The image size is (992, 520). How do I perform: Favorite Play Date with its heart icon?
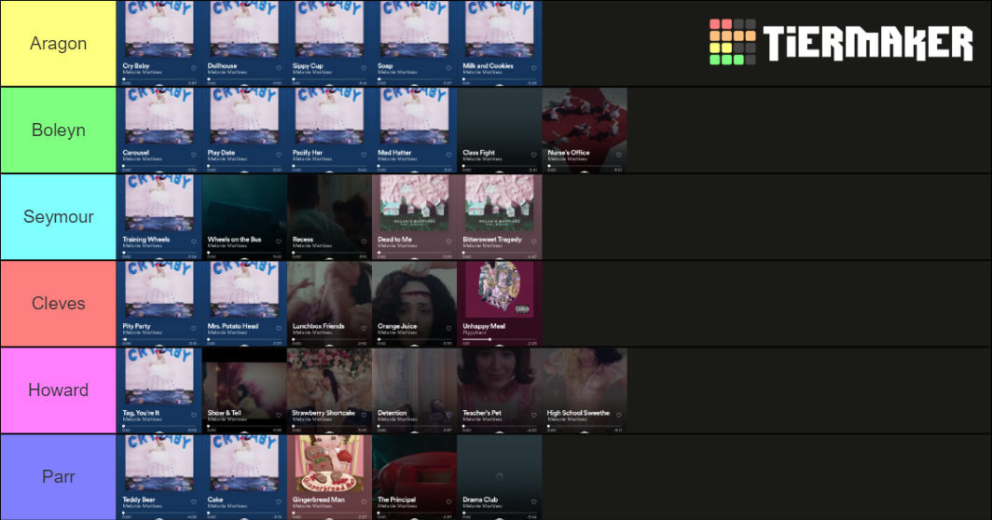tap(279, 155)
